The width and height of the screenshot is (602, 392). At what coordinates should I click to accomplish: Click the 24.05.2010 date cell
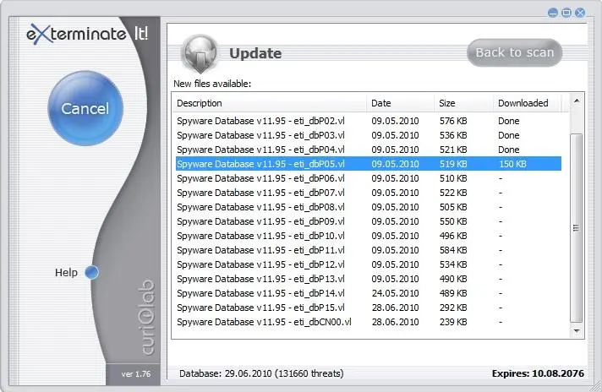[395, 293]
